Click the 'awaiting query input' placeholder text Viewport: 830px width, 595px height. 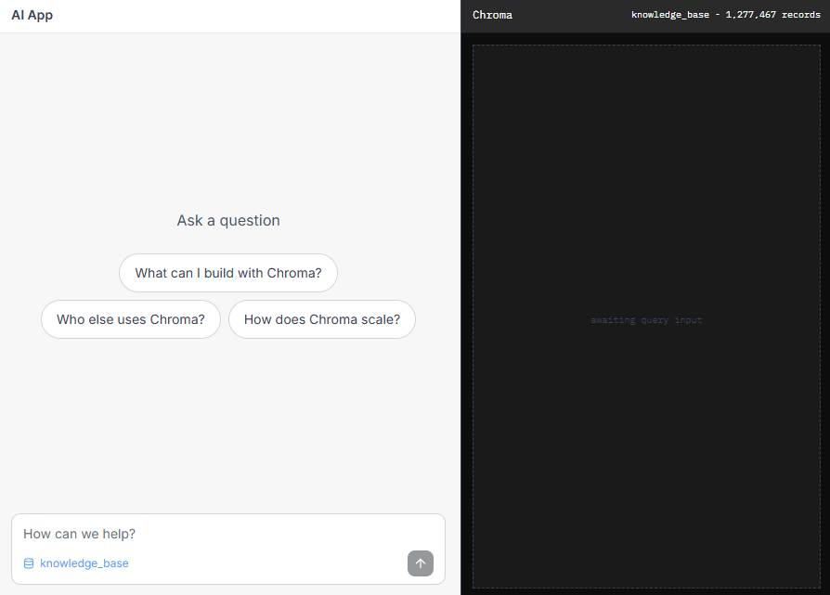coord(646,319)
